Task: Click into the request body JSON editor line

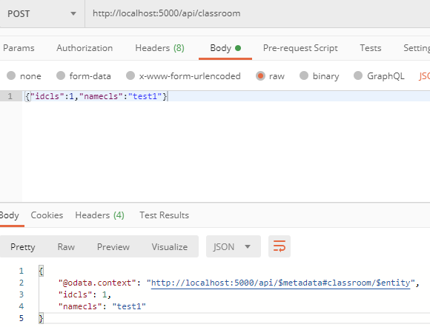Action: [226, 96]
